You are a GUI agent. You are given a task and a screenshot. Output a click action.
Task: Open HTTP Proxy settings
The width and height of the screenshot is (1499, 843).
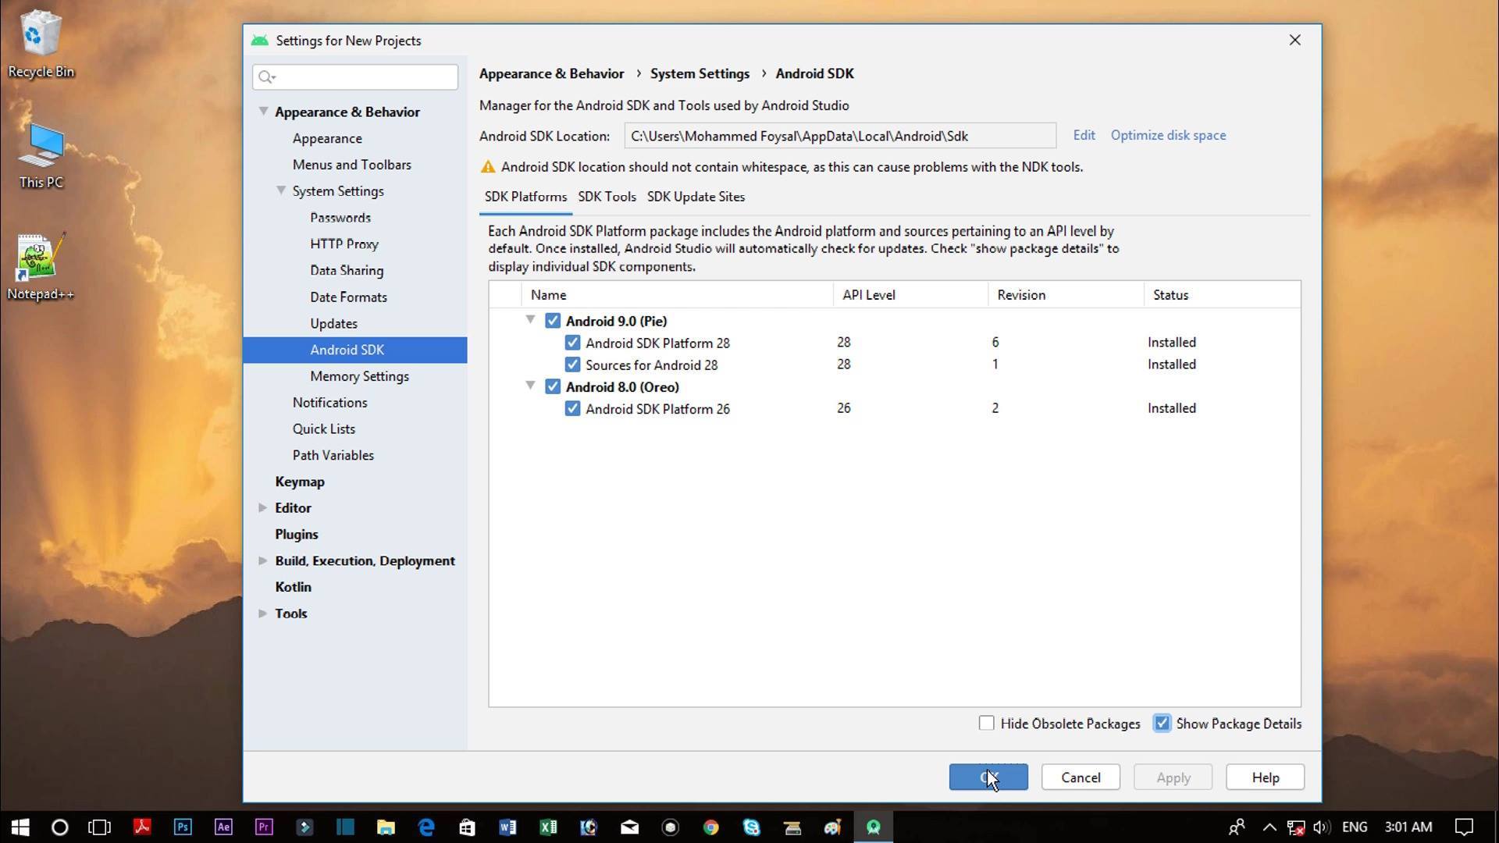pyautogui.click(x=344, y=244)
